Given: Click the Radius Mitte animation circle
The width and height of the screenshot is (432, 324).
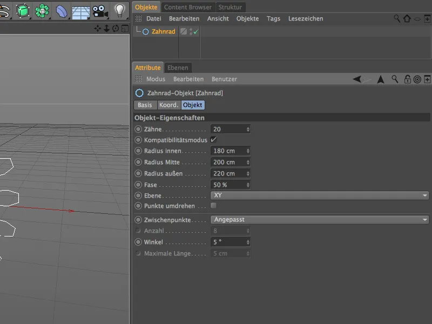Looking at the screenshot, I should (138, 162).
